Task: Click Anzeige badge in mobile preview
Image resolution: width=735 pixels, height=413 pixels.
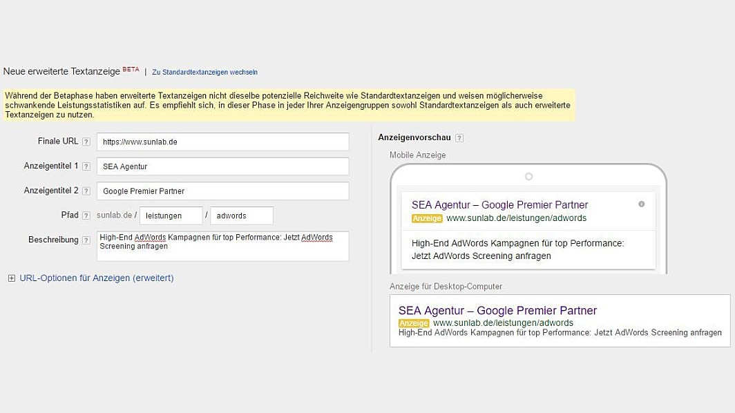Action: 427,218
